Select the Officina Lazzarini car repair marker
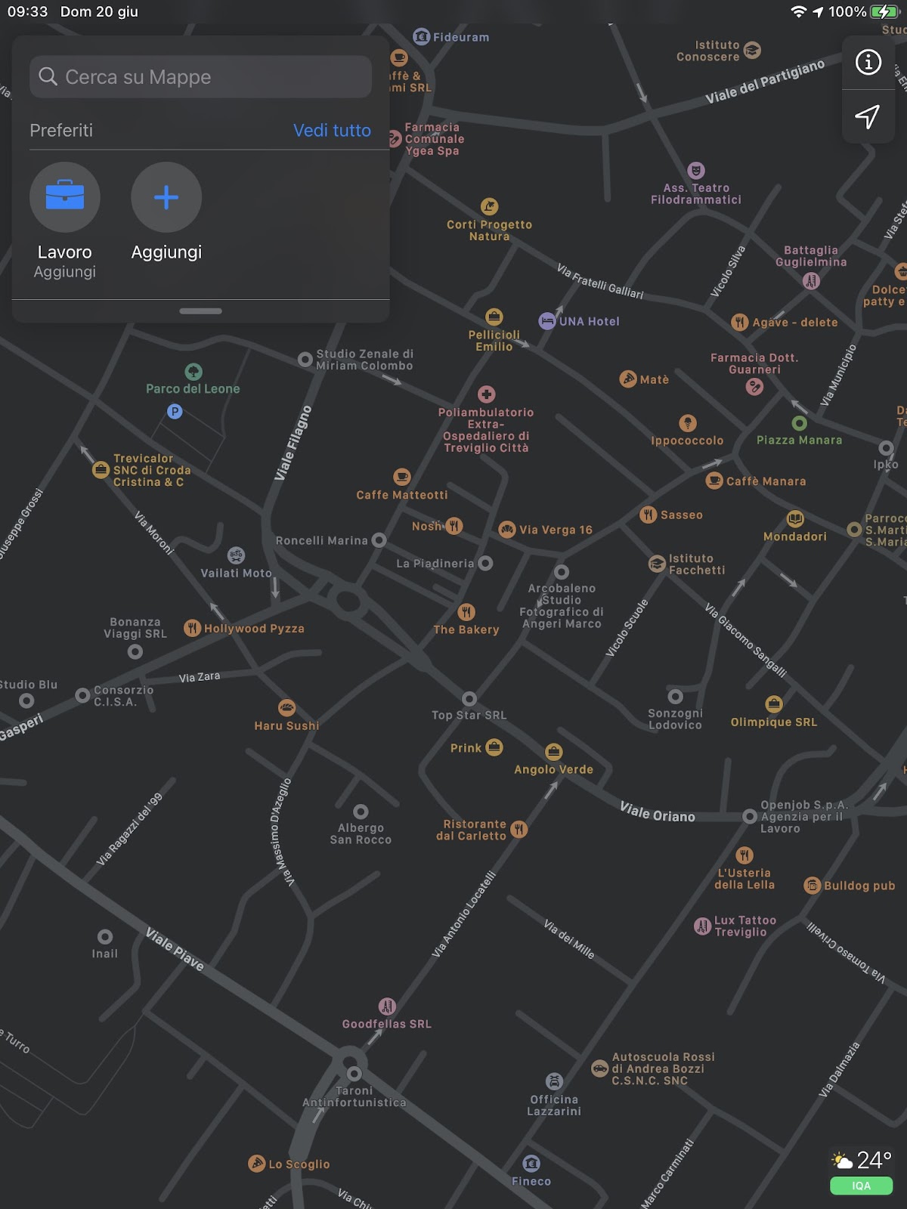This screenshot has width=907, height=1209. point(554,1081)
